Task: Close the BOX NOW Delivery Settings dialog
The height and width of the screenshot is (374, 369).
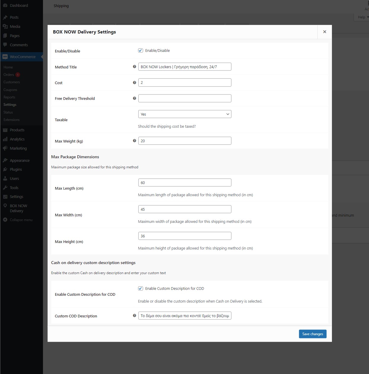Action: click(325, 32)
